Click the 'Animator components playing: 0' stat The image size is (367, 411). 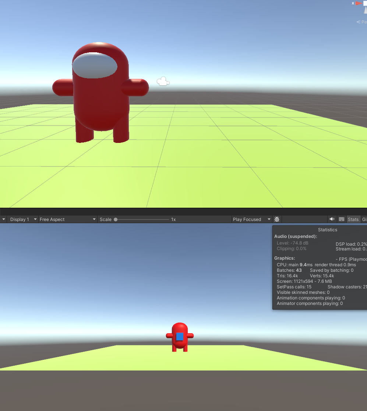pyautogui.click(x=310, y=303)
